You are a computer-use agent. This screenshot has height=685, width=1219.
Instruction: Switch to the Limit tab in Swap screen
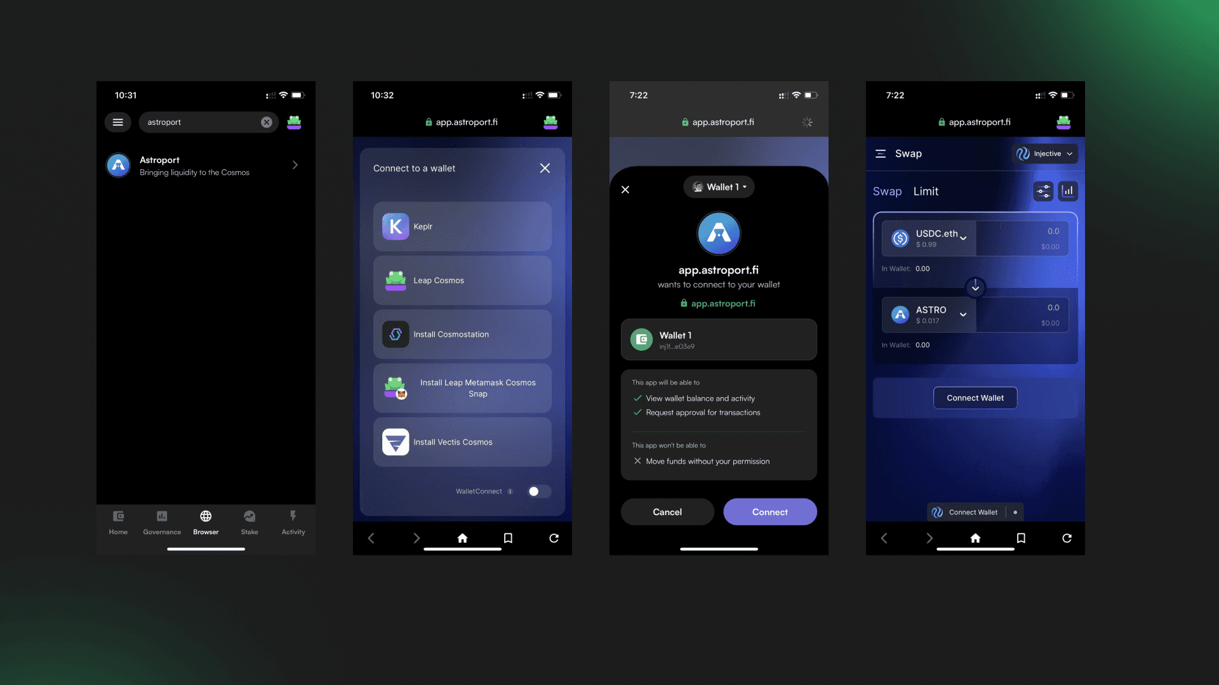[x=926, y=191]
